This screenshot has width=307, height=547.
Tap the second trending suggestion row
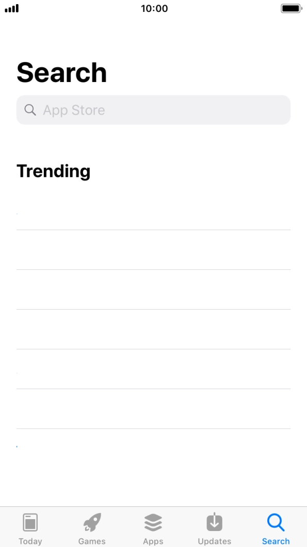153,249
